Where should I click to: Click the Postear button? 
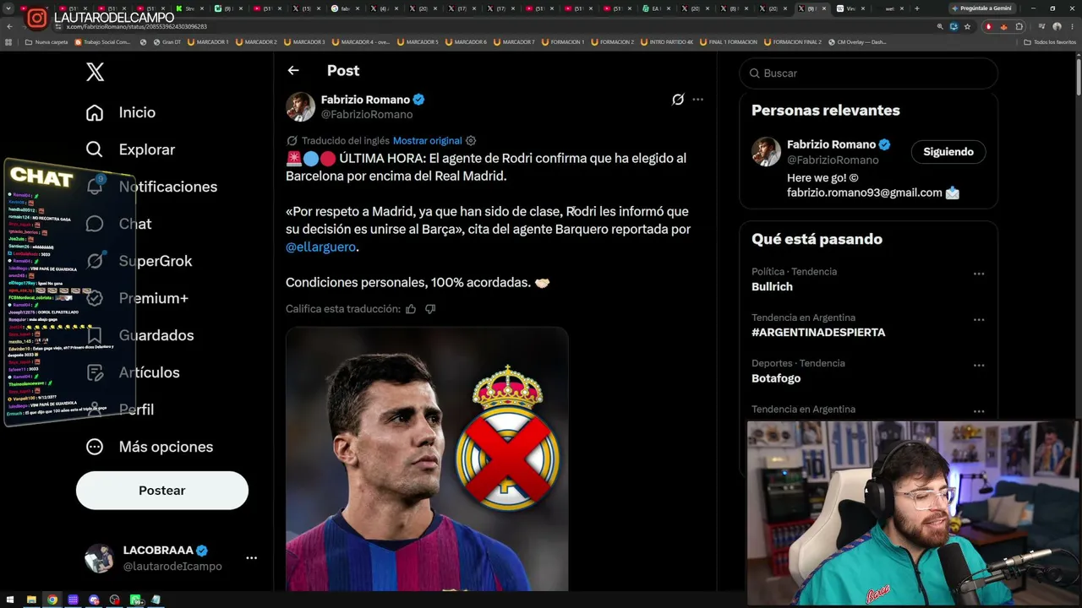pos(162,491)
